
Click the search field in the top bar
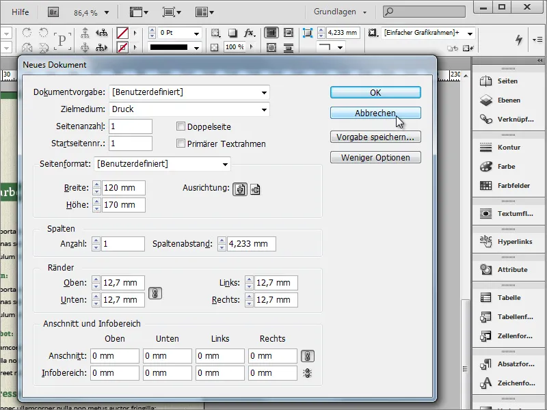pyautogui.click(x=424, y=12)
